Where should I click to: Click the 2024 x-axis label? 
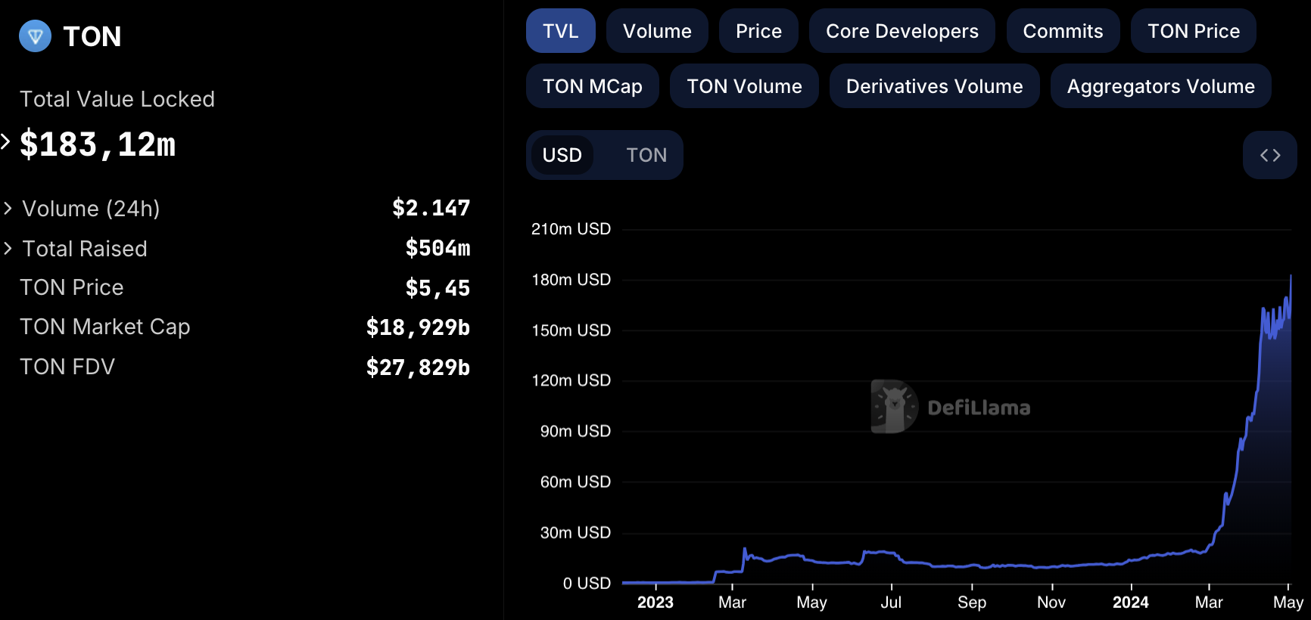[1130, 603]
